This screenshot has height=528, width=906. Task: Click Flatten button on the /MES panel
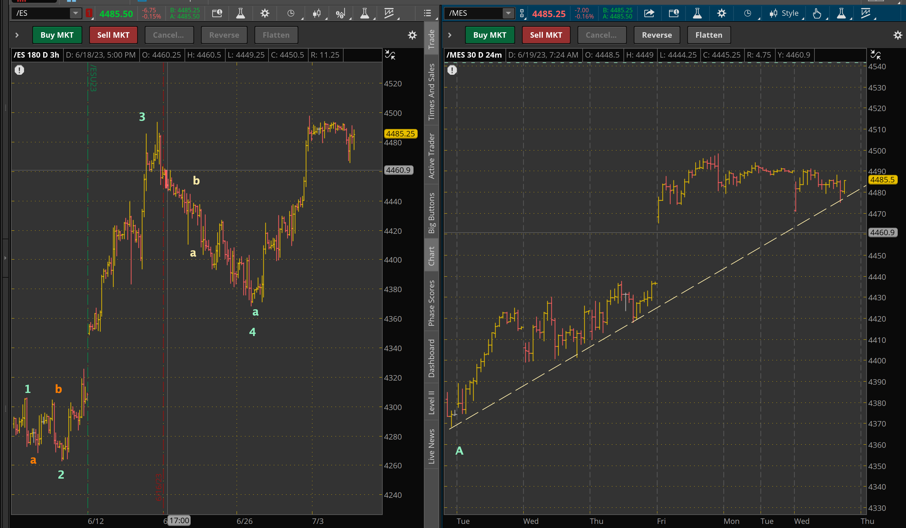[x=709, y=35]
